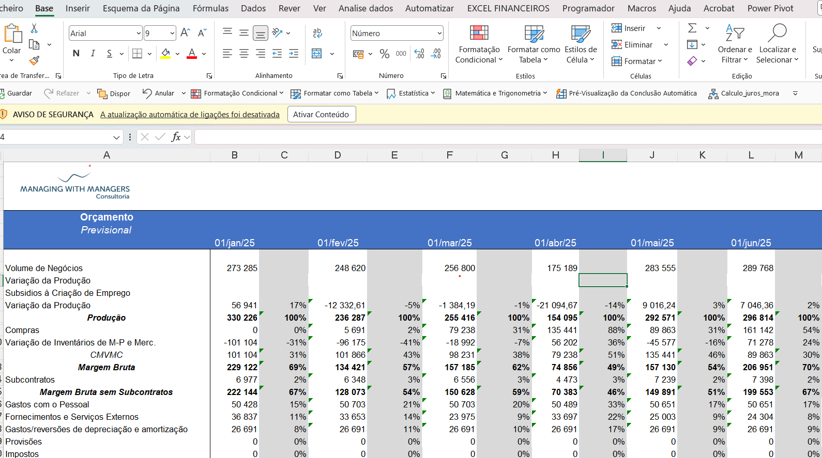Decrease decimal places
The width and height of the screenshot is (822, 458).
pyautogui.click(x=436, y=53)
